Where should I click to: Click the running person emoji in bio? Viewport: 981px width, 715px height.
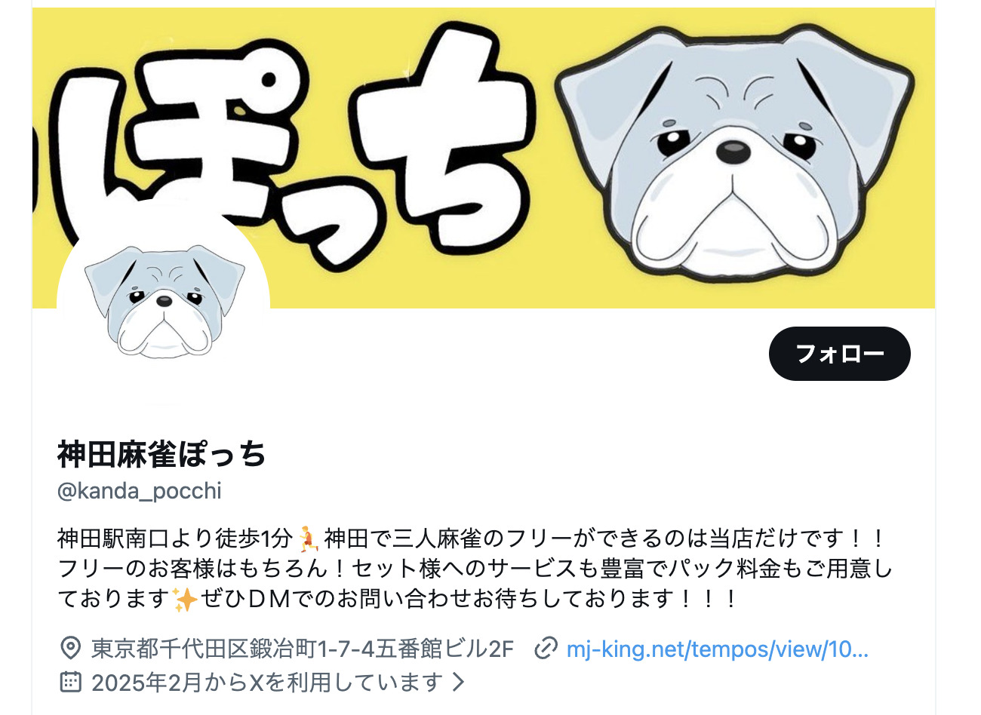[x=308, y=539]
